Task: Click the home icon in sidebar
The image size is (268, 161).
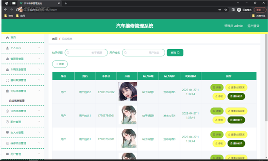Action: [7, 38]
